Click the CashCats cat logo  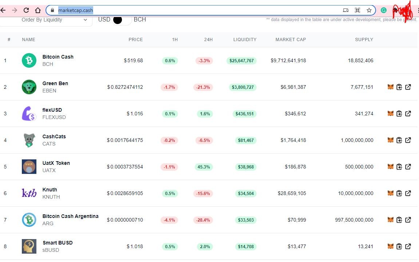[29, 140]
